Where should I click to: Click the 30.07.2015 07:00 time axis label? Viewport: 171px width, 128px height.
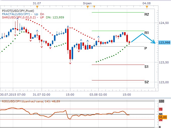click(13, 95)
